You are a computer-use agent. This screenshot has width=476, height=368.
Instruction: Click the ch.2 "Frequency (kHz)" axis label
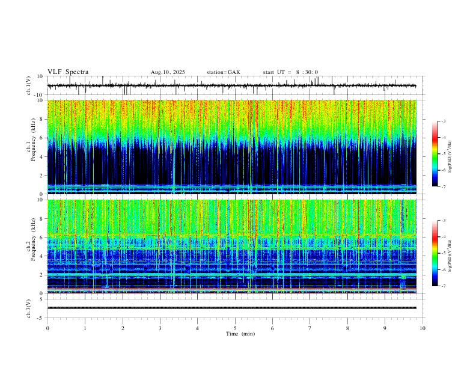tap(33, 239)
